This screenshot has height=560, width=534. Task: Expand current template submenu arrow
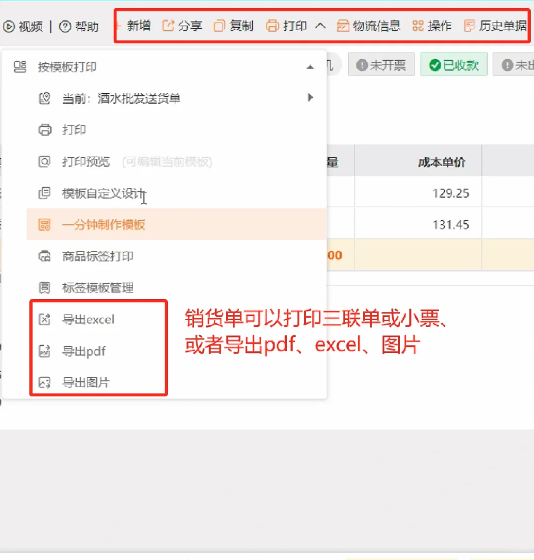(311, 97)
